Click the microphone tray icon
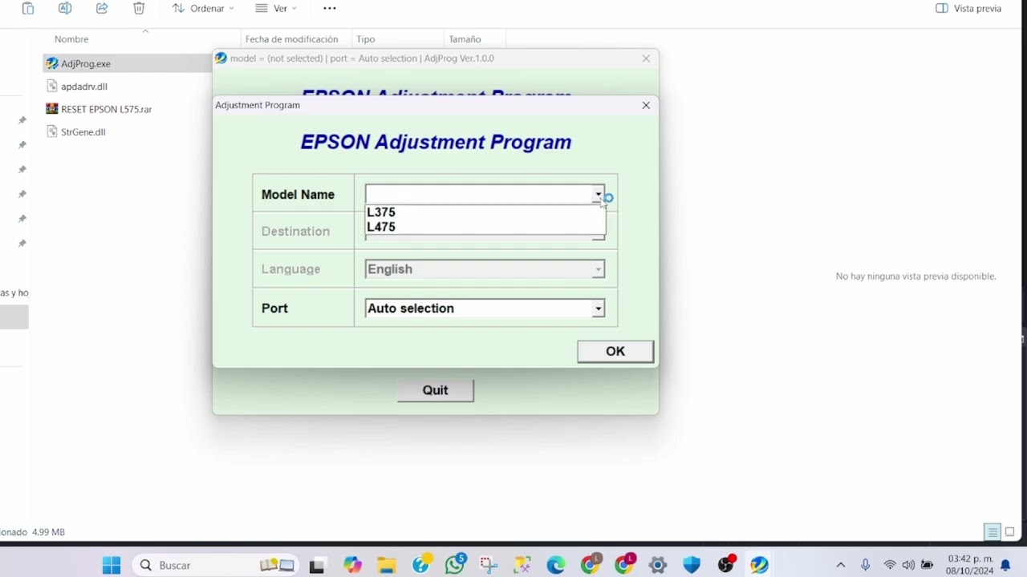The image size is (1027, 577). [x=866, y=565]
